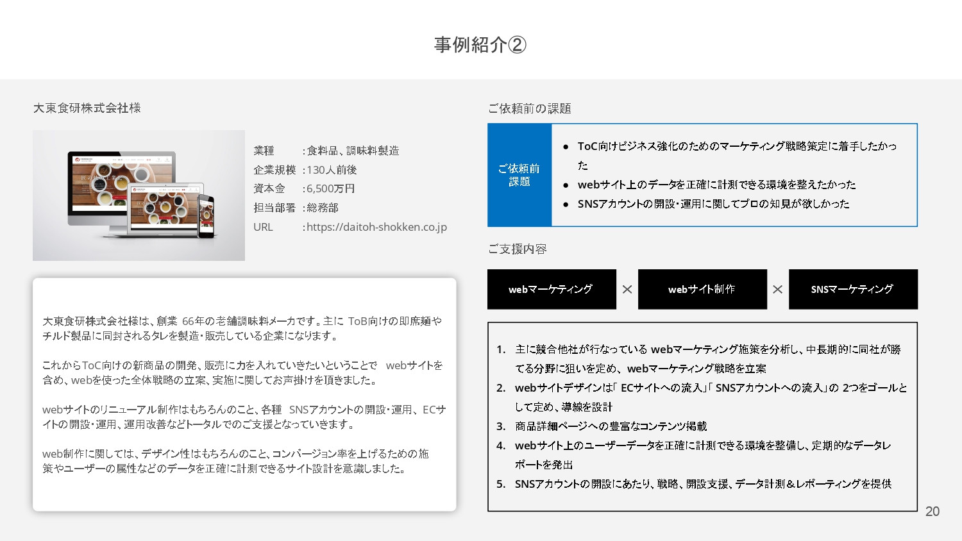
Task: Click the first × separator between service banners
Action: pyautogui.click(x=627, y=289)
